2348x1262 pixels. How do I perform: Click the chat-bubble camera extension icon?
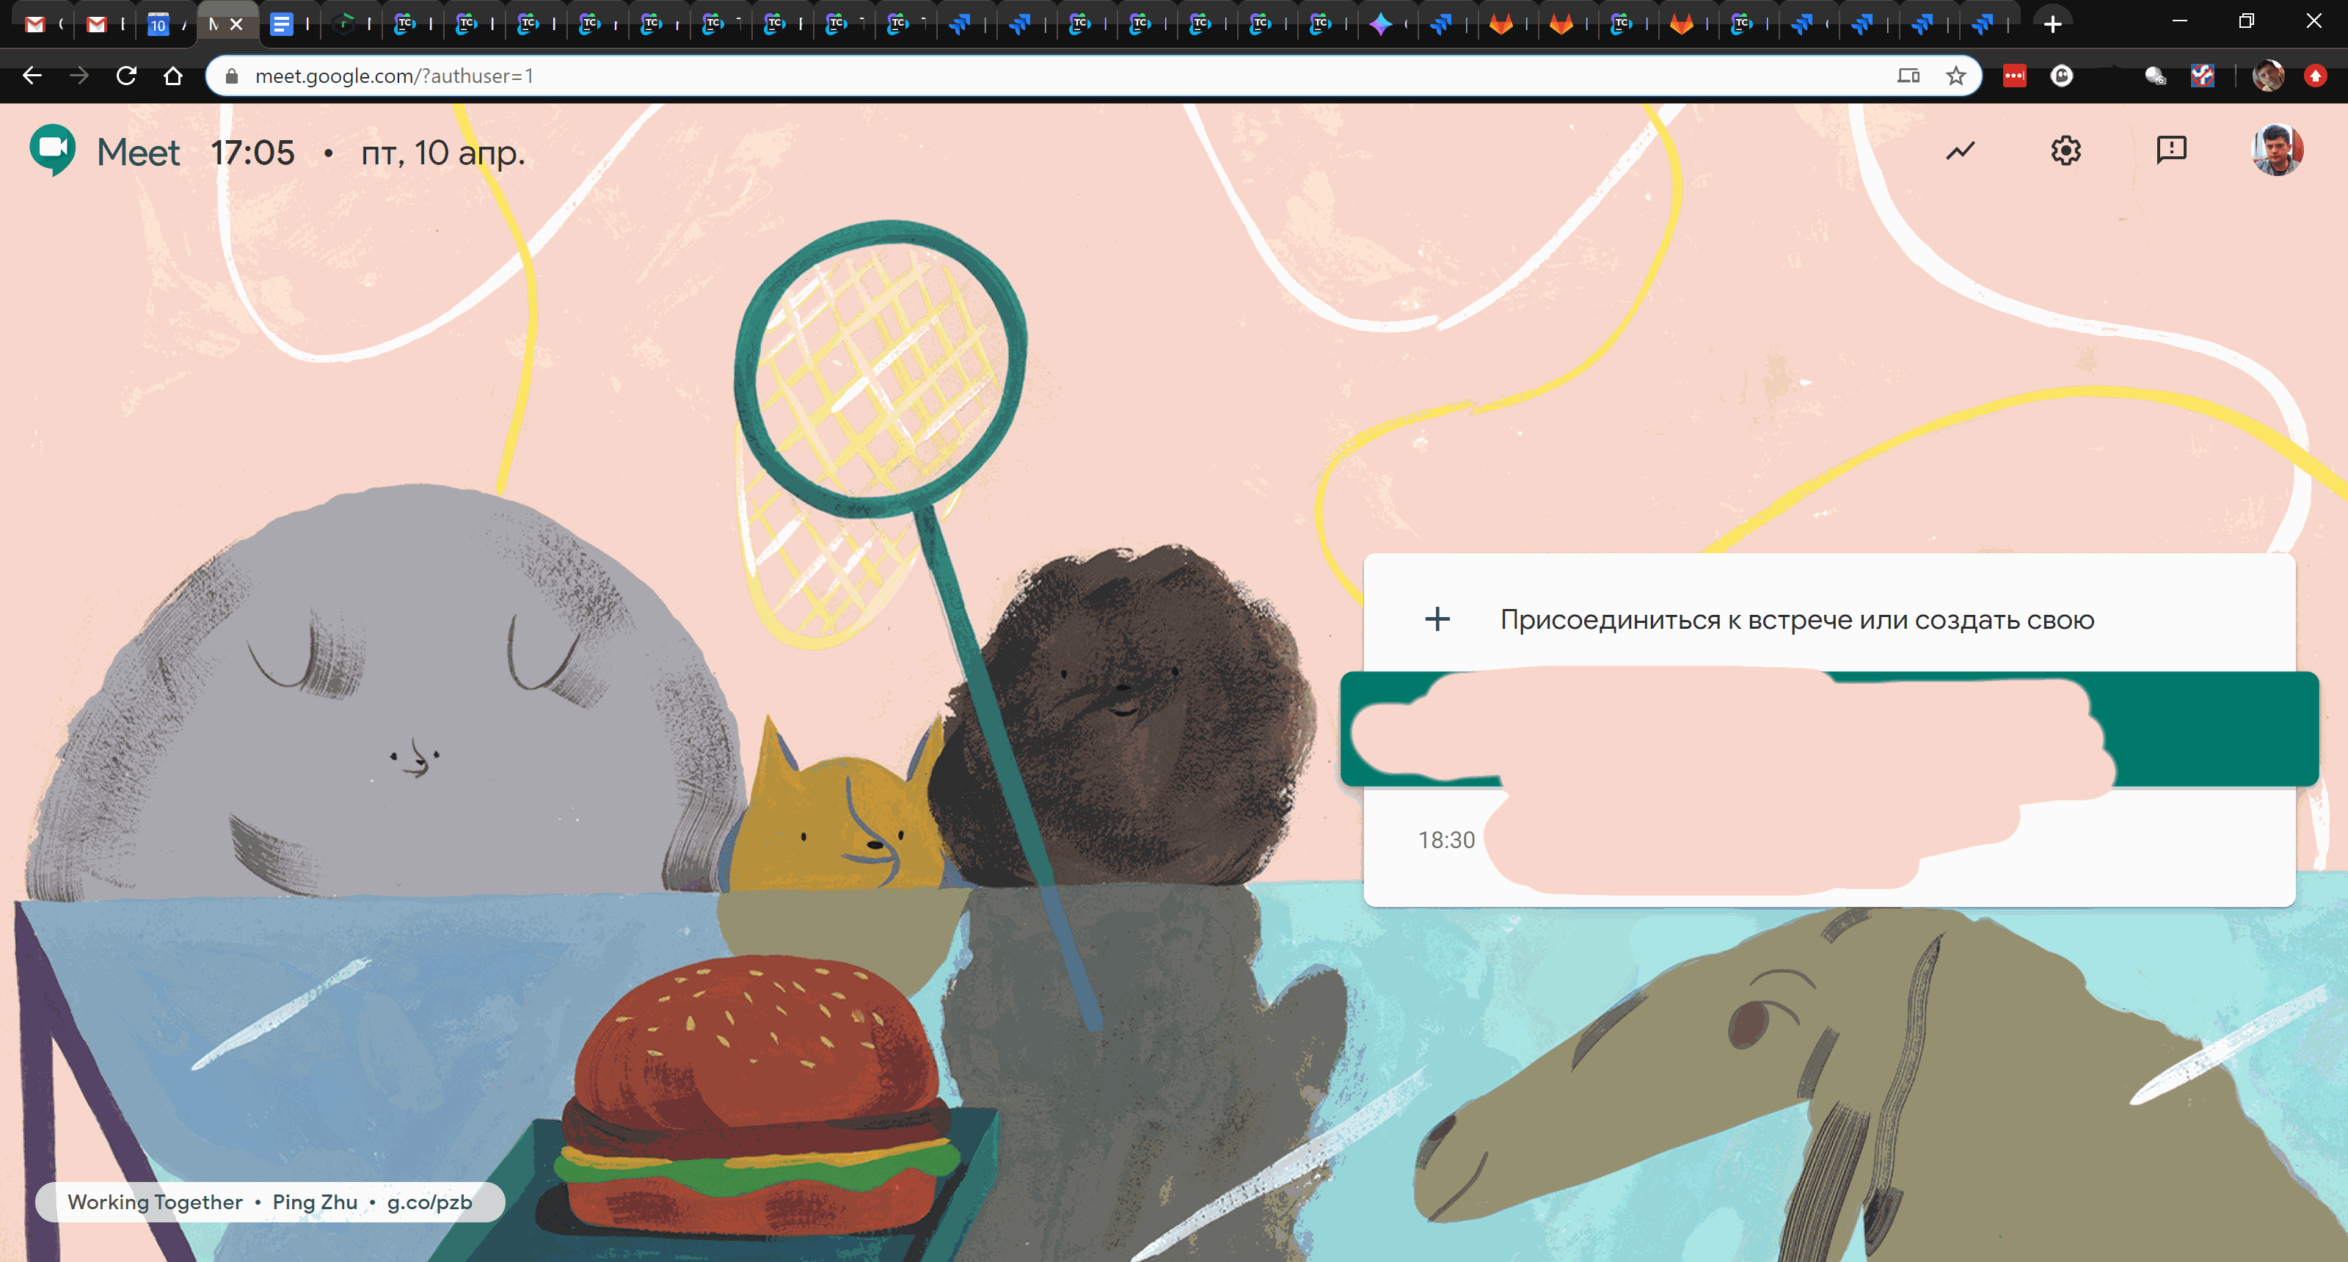point(2155,76)
